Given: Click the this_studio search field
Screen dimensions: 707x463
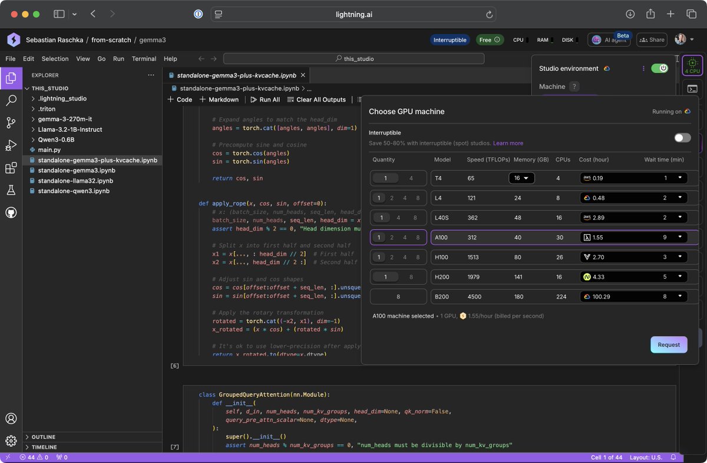Looking at the screenshot, I should (x=353, y=59).
